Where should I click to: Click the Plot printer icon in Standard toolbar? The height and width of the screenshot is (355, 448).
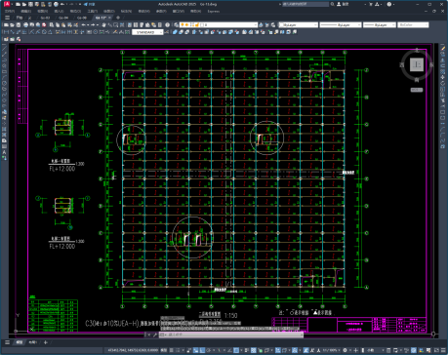[26, 24]
